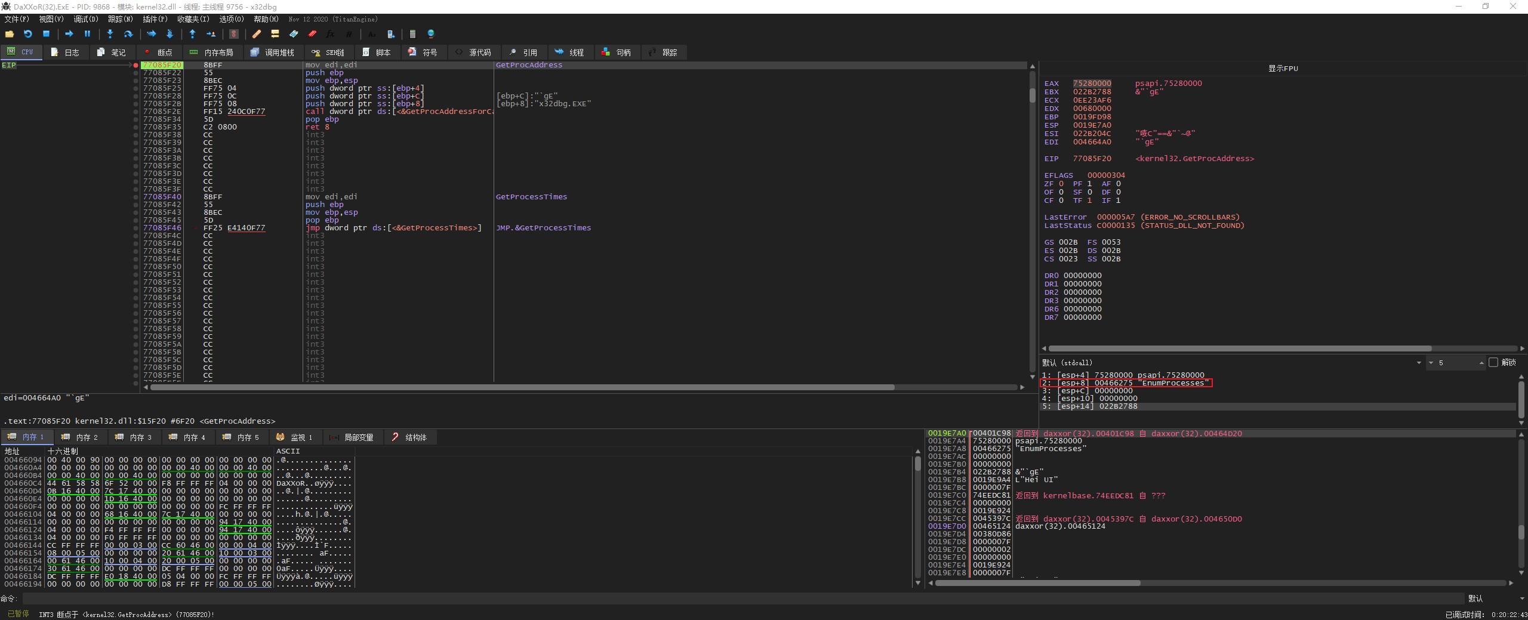The height and width of the screenshot is (620, 1528).
Task: Click the Open file folder icon
Action: (10, 34)
